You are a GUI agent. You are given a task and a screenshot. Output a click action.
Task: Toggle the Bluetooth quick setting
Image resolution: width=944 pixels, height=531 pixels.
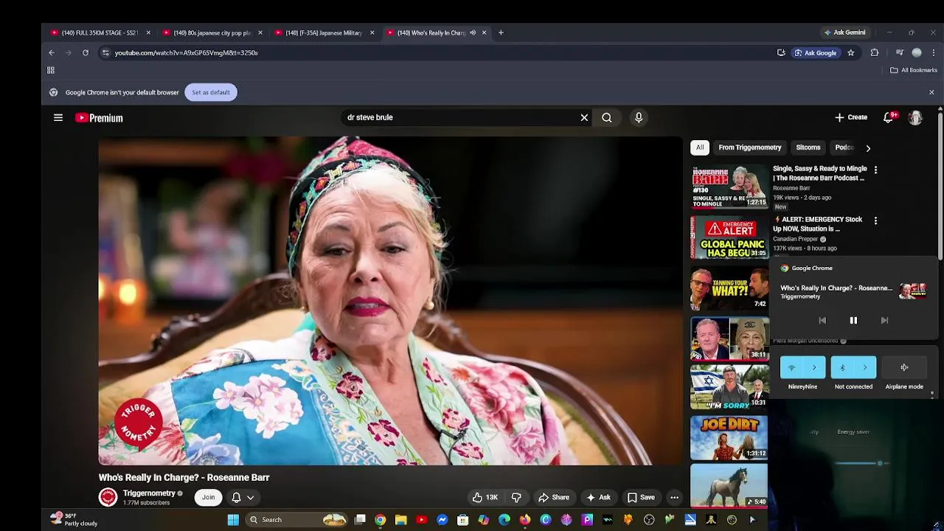click(842, 367)
